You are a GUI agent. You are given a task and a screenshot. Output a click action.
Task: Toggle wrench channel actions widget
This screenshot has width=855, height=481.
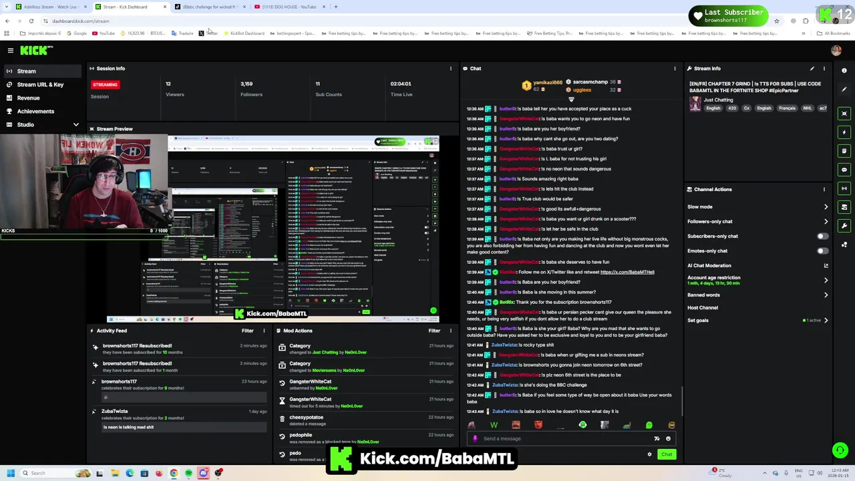pos(844,226)
